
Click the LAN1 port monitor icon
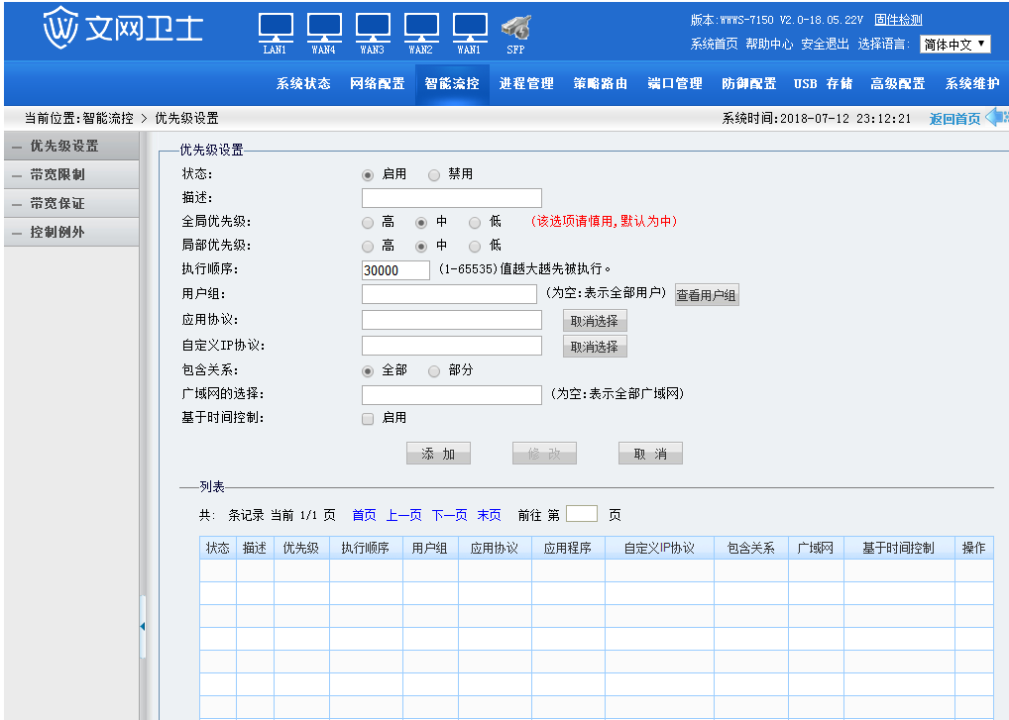pyautogui.click(x=276, y=28)
